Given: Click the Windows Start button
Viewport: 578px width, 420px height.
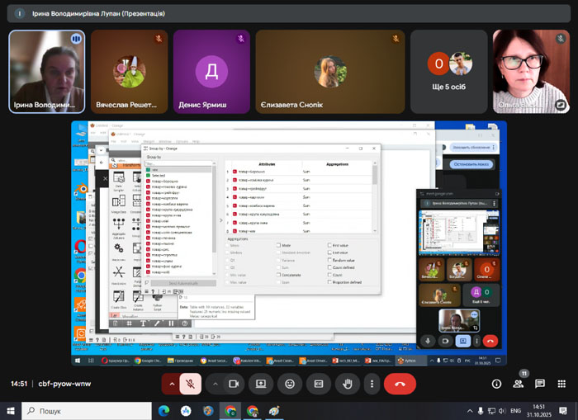Looking at the screenshot, I should click(11, 410).
